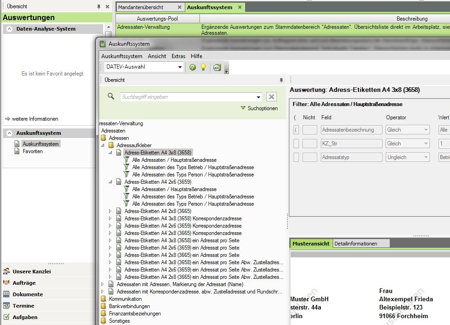Open the LEX info icon in toolbar

[x=217, y=67]
